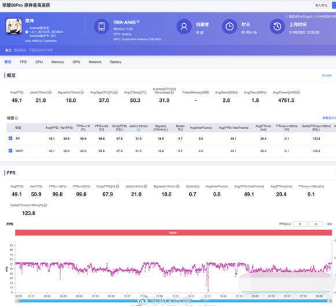Image resolution: width=336 pixels, height=306 pixels.
Task: Click overview value 50.3
Action: [x=135, y=100]
